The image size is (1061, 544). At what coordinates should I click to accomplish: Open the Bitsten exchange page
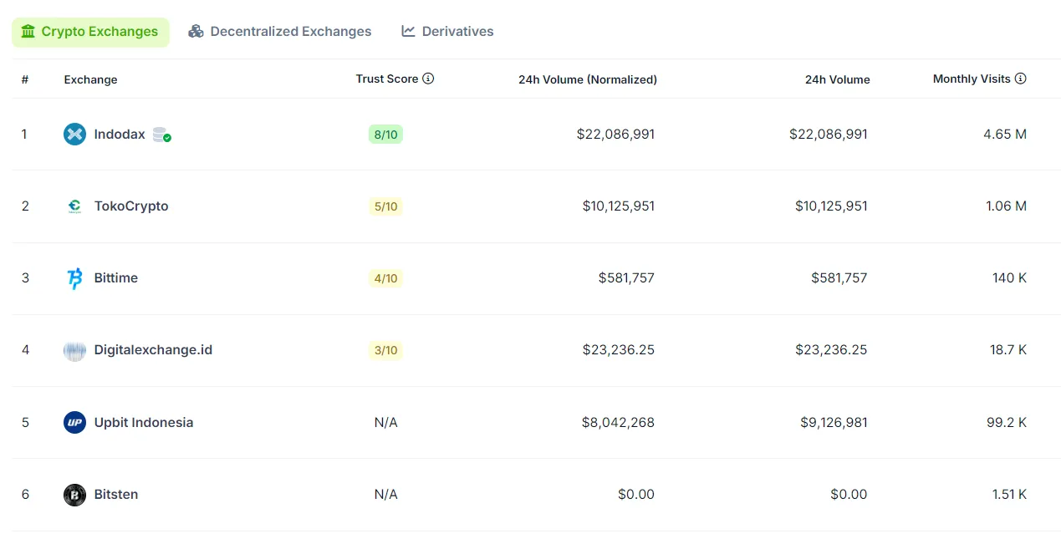[x=116, y=495]
